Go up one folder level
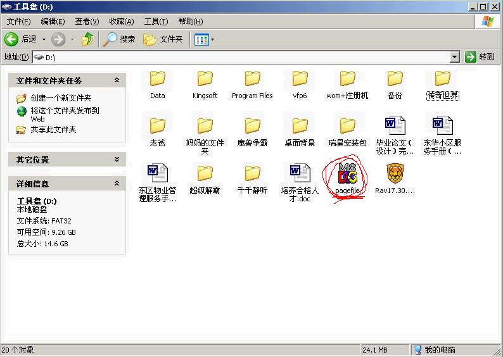 click(x=87, y=39)
